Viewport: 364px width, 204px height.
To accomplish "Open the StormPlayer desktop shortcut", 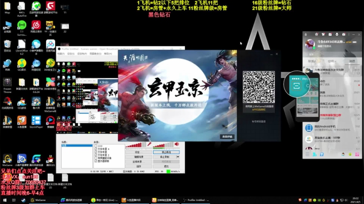I will 36,122.
